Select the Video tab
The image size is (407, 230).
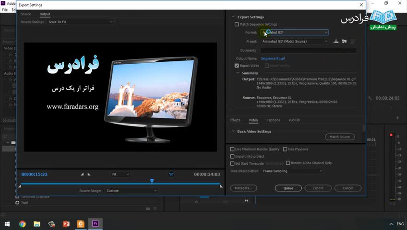pyautogui.click(x=253, y=120)
